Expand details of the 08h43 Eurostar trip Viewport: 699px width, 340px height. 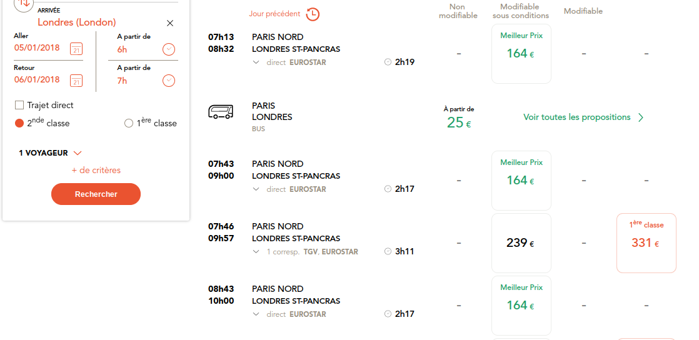pos(256,314)
